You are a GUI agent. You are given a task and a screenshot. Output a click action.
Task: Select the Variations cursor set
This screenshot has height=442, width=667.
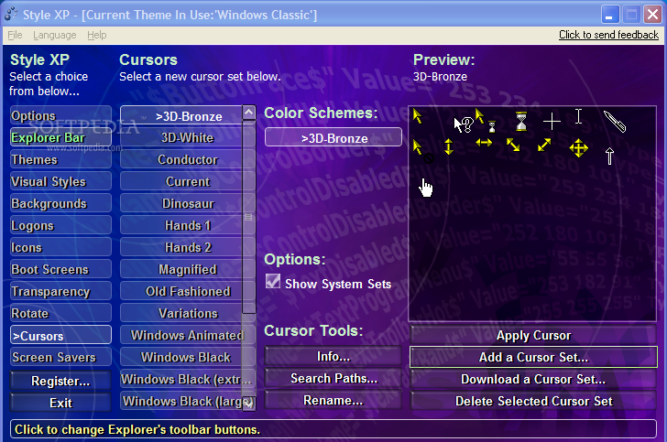(x=181, y=313)
